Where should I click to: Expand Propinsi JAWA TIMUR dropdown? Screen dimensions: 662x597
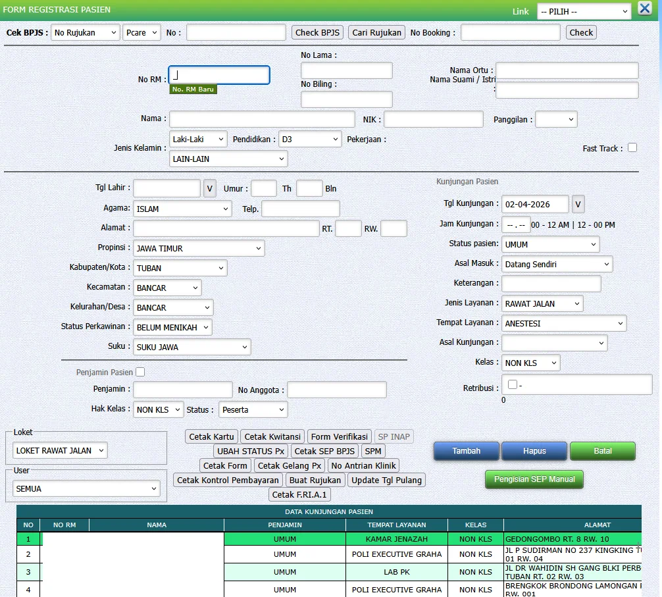point(199,249)
